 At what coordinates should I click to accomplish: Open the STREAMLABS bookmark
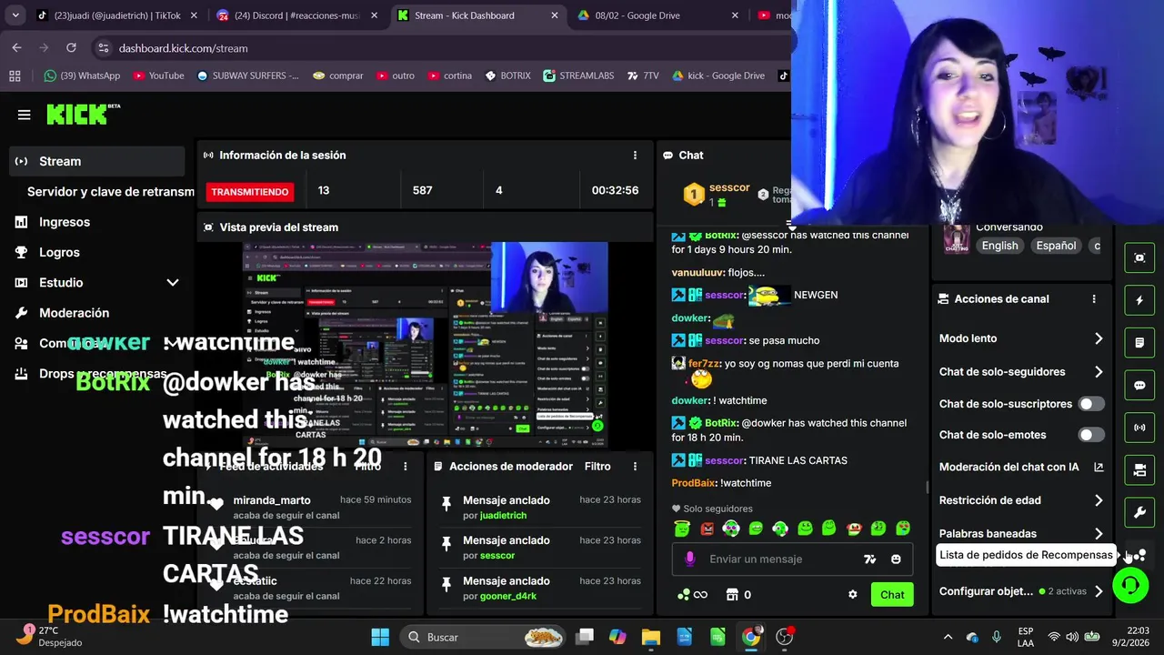[x=578, y=76]
